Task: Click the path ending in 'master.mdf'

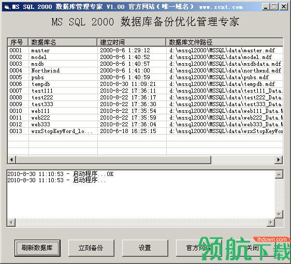Action: click(x=222, y=50)
